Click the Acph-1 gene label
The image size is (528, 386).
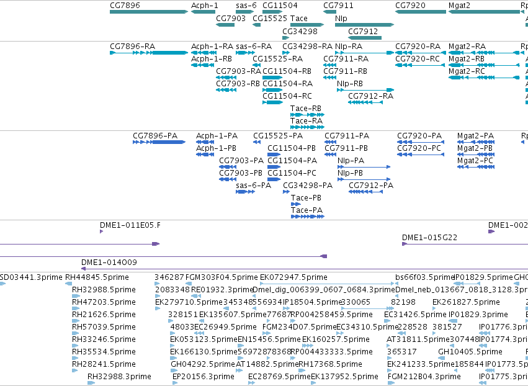pyautogui.click(x=204, y=6)
